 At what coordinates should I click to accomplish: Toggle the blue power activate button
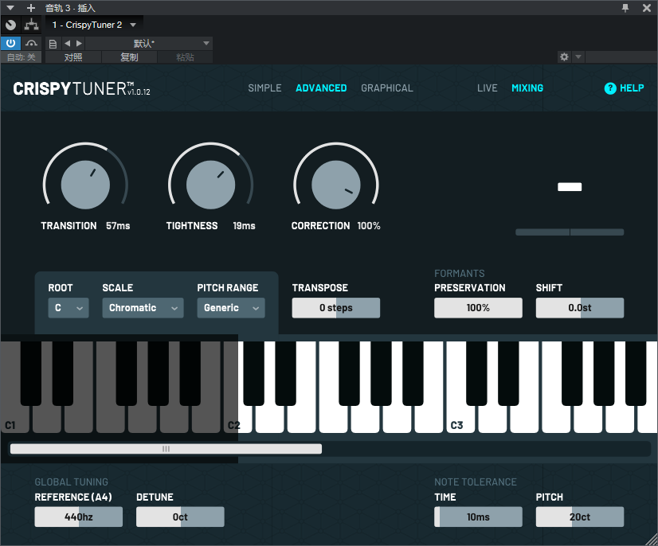tap(10, 43)
